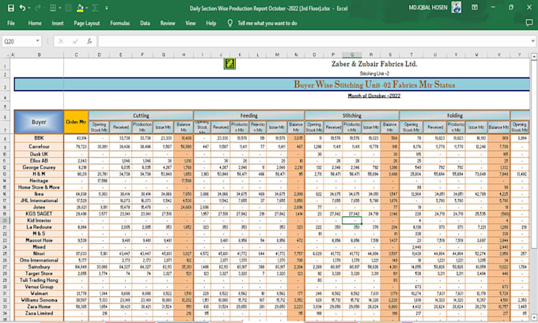Click the Cutting section header
Screen dimensions: 538x323
141,115
